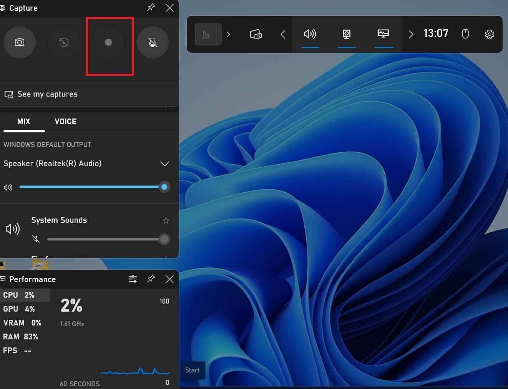Close the Capture widget
Viewport: 508px width, 389px height.
(169, 8)
